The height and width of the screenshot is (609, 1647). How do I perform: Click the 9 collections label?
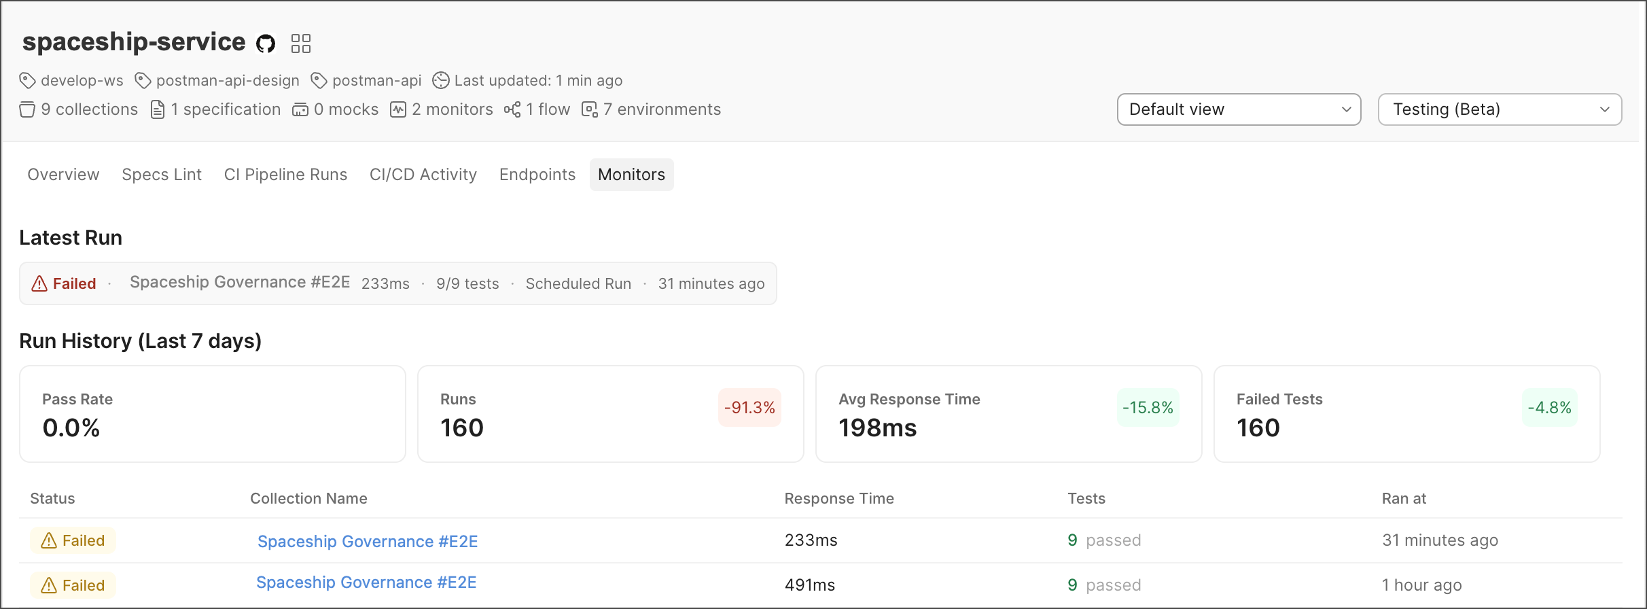coord(89,109)
